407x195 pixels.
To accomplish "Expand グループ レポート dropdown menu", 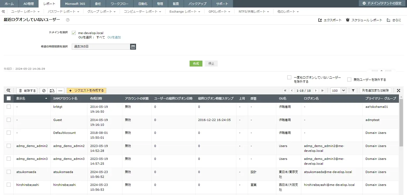I will pos(101,12).
